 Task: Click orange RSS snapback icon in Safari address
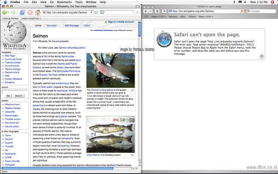point(242,11)
